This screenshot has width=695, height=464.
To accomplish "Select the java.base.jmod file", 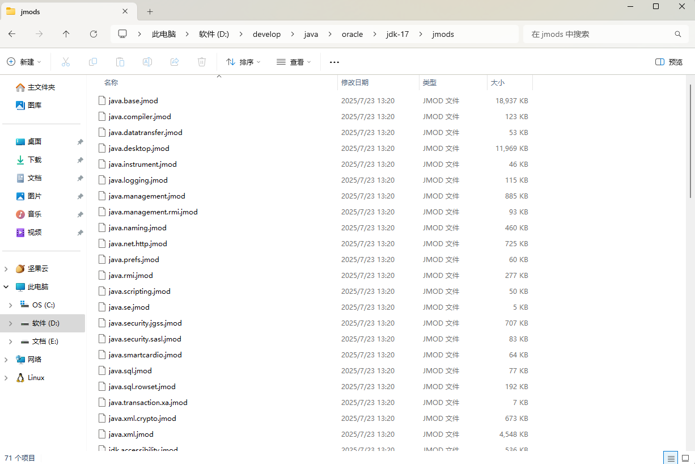I will (133, 100).
